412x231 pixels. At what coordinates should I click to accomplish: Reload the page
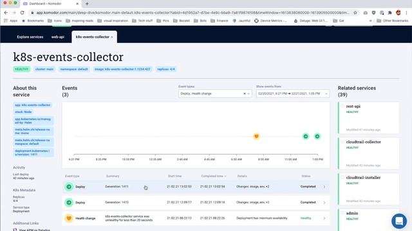pyautogui.click(x=23, y=13)
